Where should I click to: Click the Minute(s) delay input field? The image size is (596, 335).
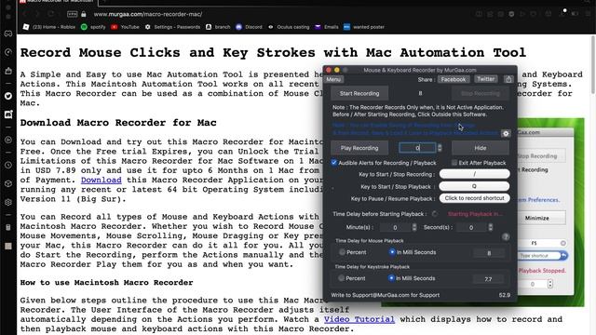(x=395, y=227)
